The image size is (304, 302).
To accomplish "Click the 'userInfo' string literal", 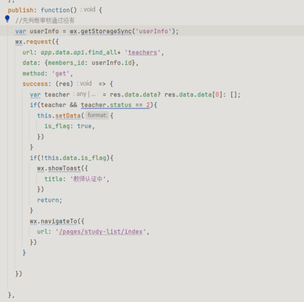I will (x=153, y=32).
